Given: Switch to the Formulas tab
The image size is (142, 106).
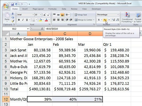Looking at the screenshot, I should 53,9.
